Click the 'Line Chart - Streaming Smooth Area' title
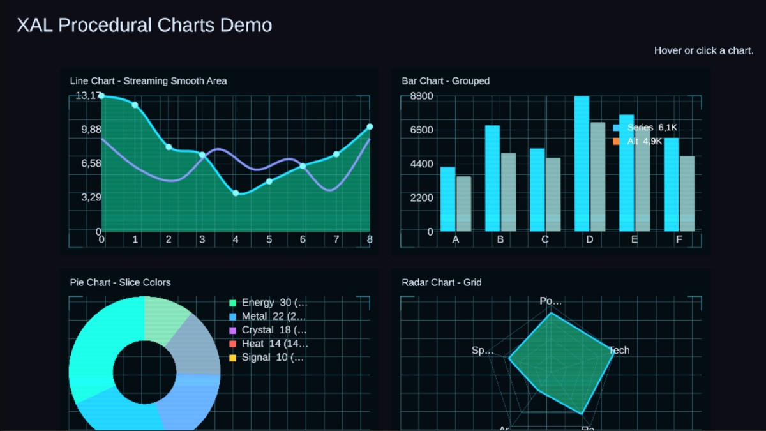This screenshot has height=431, width=766. (148, 81)
